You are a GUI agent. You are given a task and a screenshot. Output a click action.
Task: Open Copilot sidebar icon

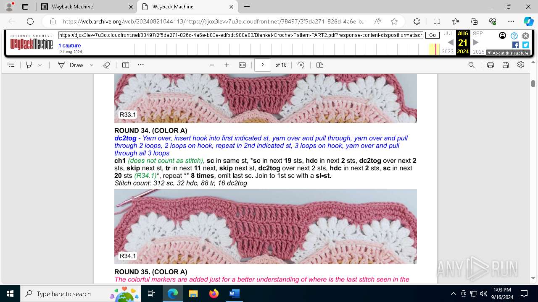pos(528,21)
